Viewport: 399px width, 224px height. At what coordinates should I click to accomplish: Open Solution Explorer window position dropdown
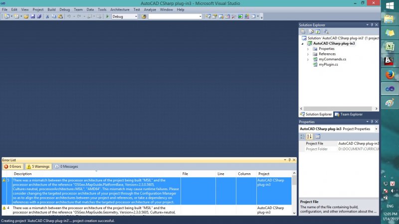(367, 25)
